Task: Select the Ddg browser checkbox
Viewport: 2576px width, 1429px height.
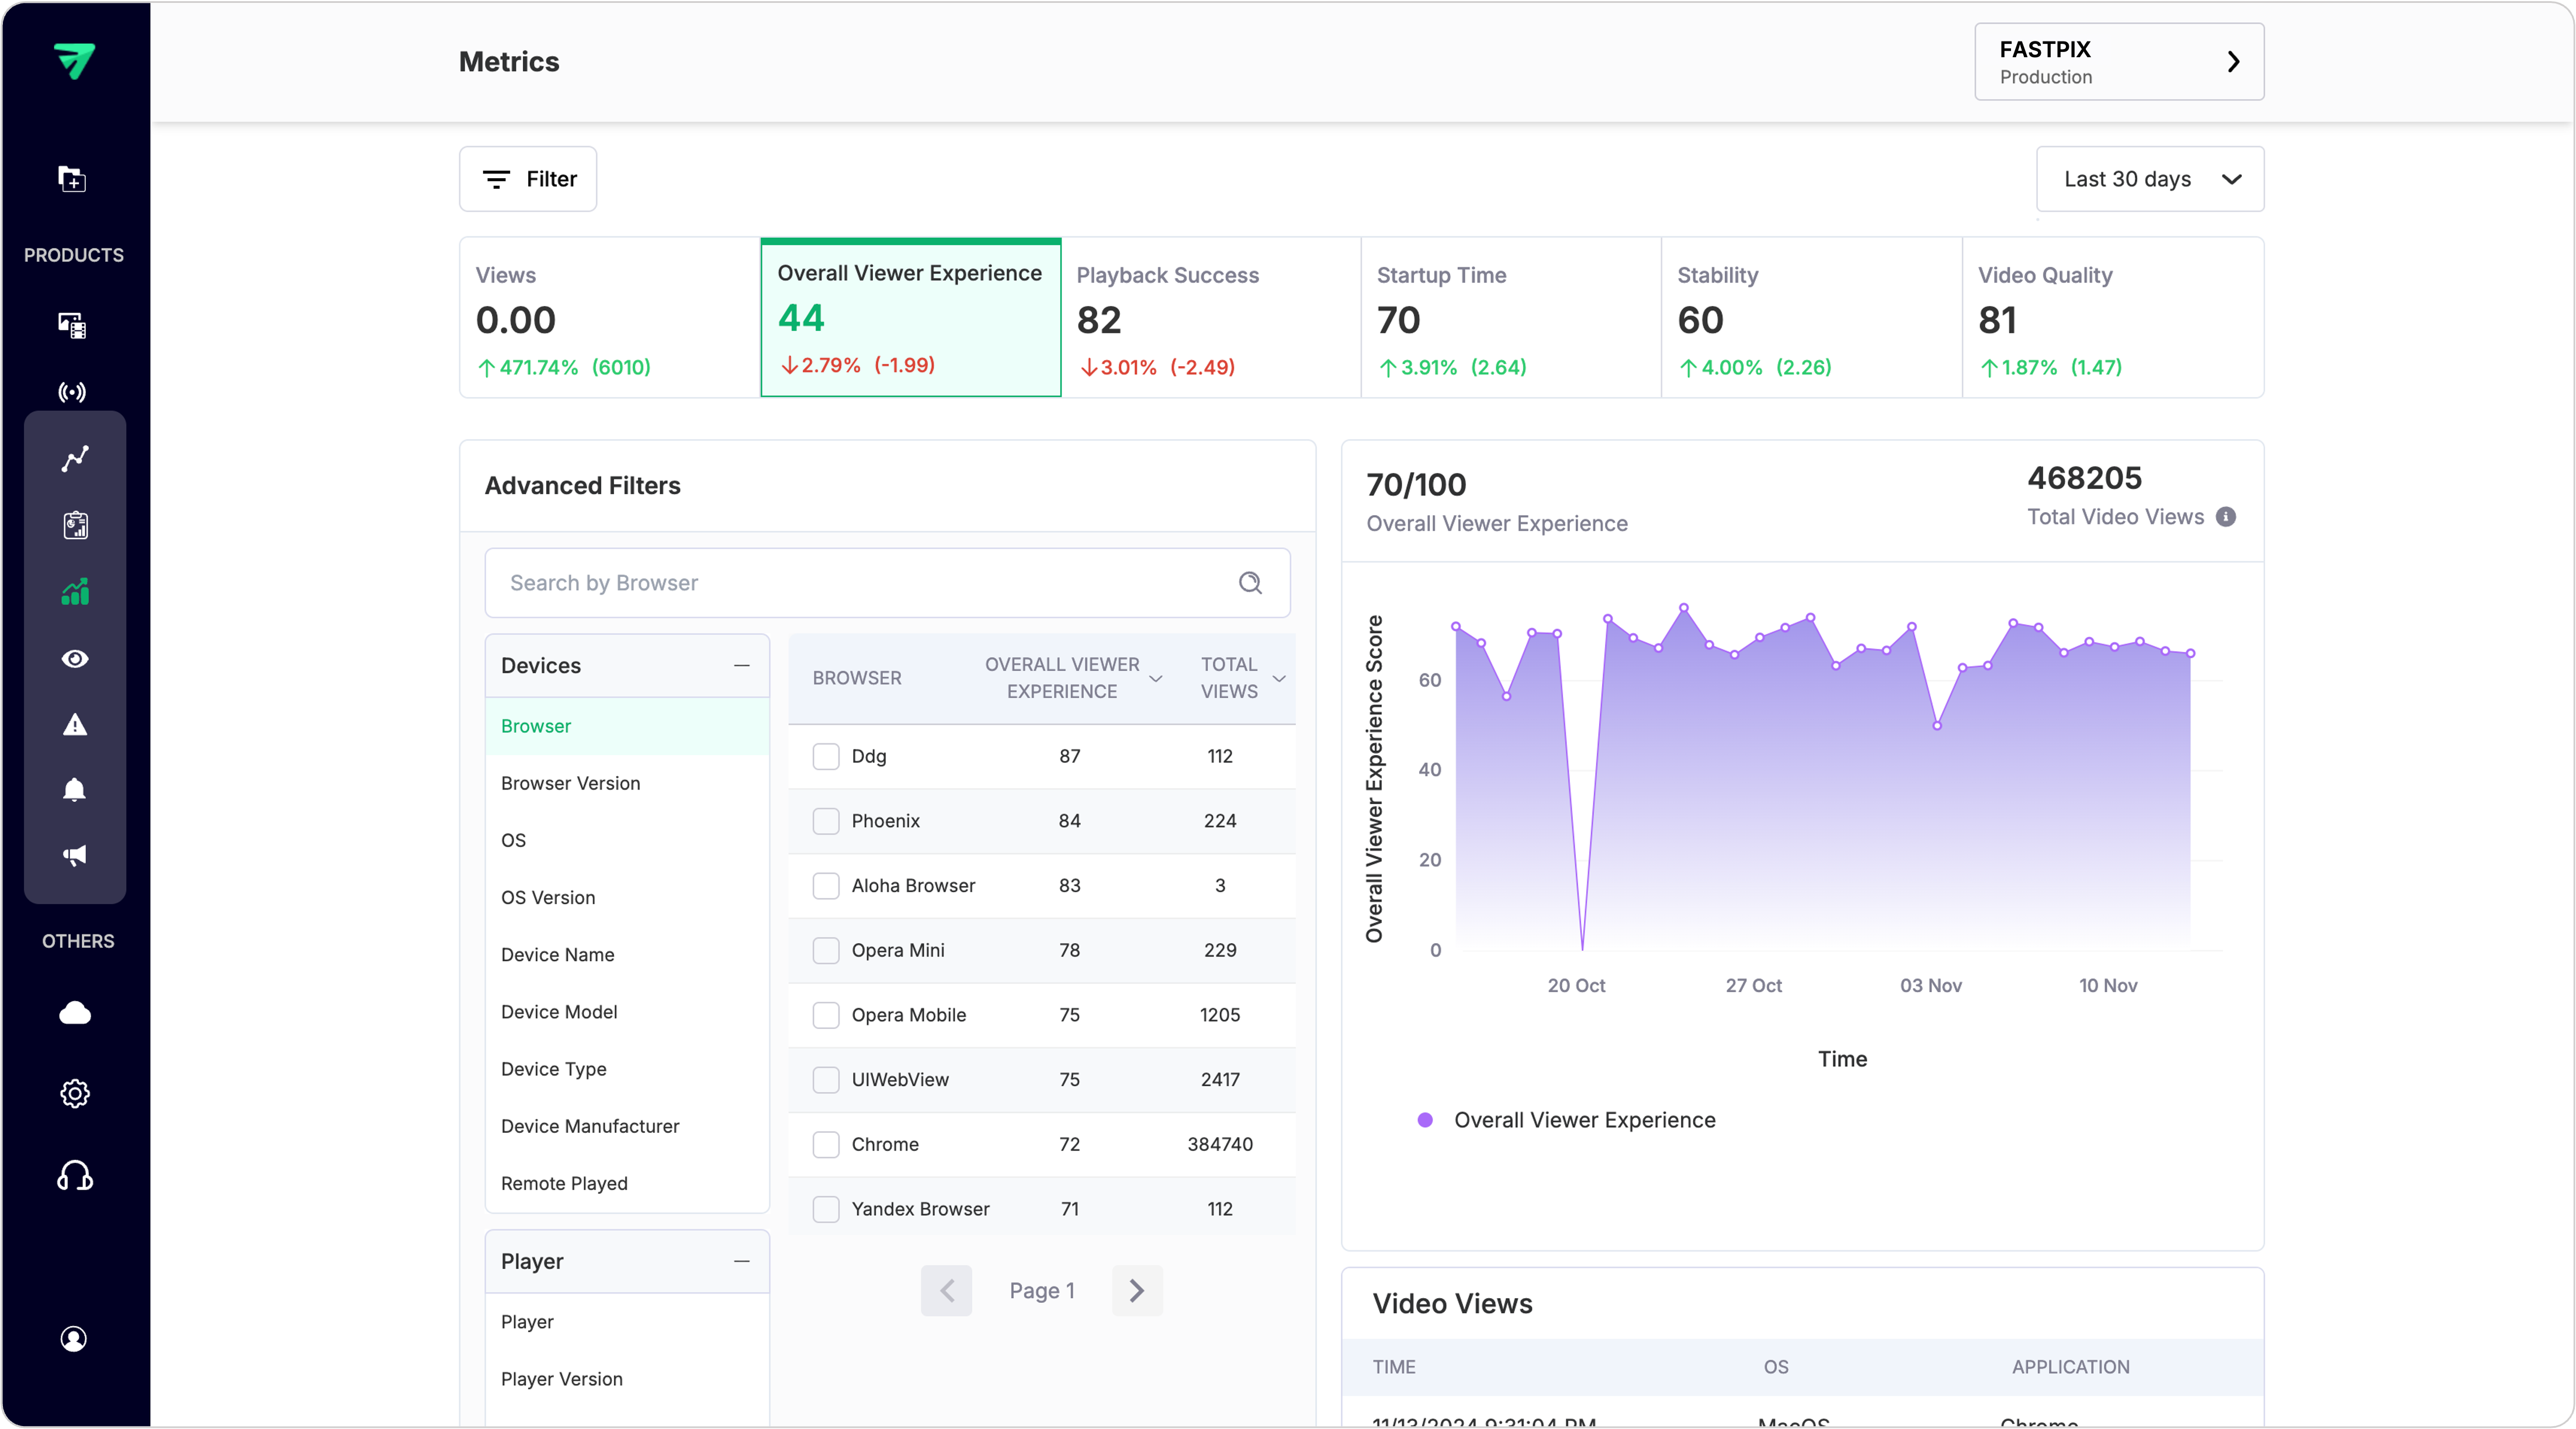Action: click(x=825, y=756)
